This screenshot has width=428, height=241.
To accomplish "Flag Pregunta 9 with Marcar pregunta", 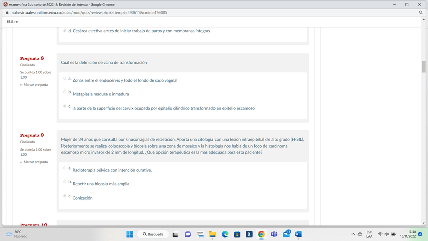I will click(34, 162).
